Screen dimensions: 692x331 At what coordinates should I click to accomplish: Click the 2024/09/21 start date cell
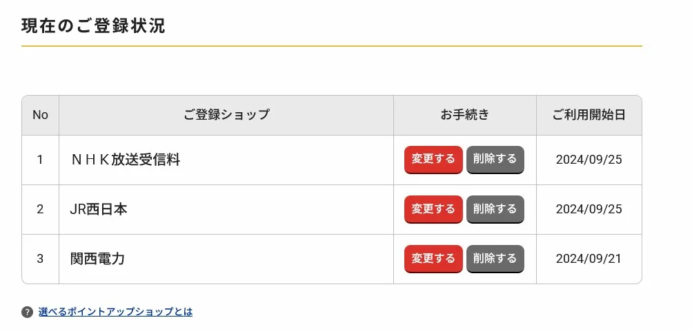click(x=589, y=259)
